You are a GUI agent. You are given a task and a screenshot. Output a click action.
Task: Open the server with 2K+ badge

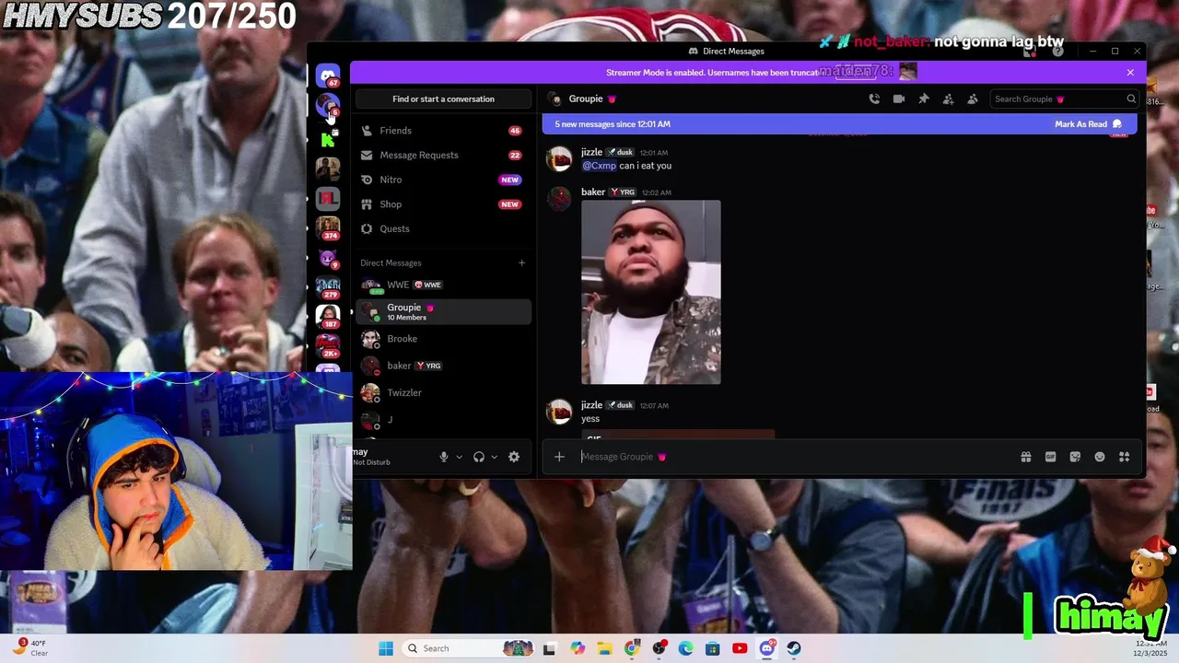point(328,345)
